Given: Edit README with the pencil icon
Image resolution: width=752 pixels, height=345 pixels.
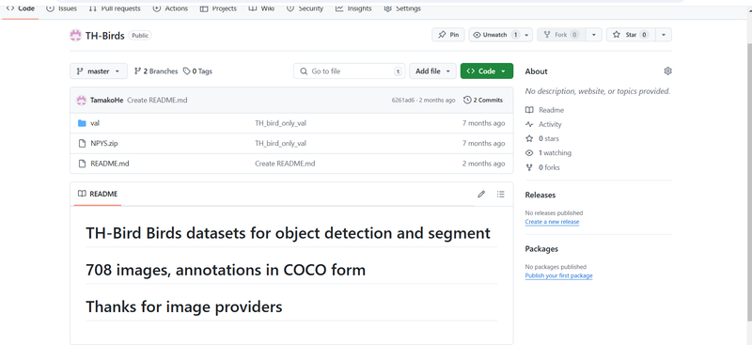Looking at the screenshot, I should (x=481, y=194).
